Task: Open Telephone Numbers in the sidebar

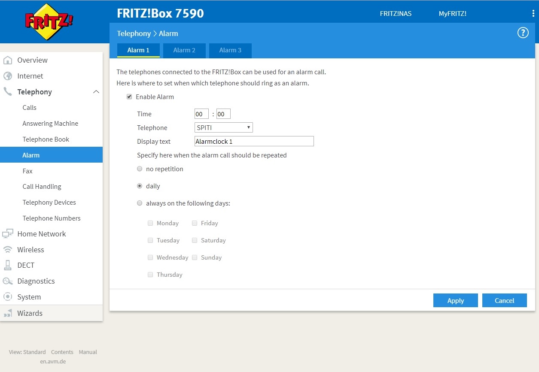Action: [x=51, y=218]
